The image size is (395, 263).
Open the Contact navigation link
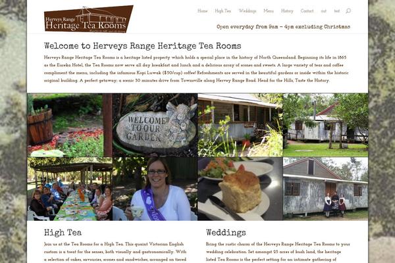(307, 11)
